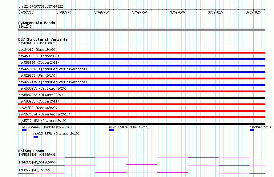The width and height of the screenshot is (274, 177).
Task: Open variant dgv5727n152 (Chaisson2019) label
Action: click(42, 121)
